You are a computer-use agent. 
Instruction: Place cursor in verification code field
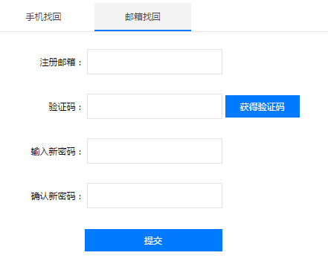(155, 106)
